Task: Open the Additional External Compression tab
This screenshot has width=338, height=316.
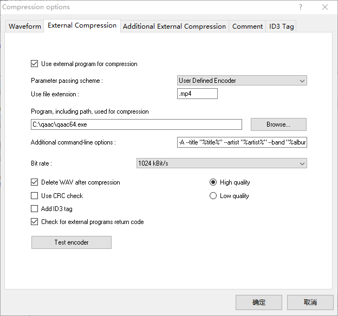Action: point(174,27)
